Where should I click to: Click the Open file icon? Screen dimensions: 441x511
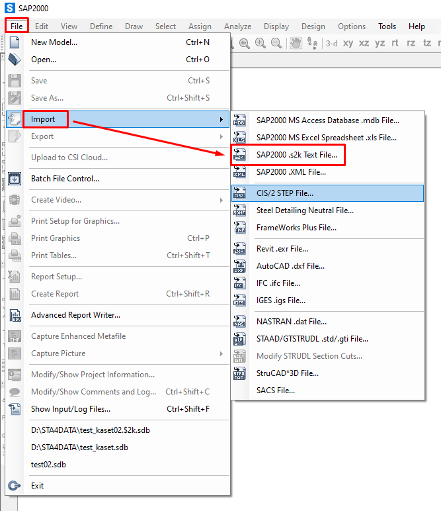(x=15, y=60)
